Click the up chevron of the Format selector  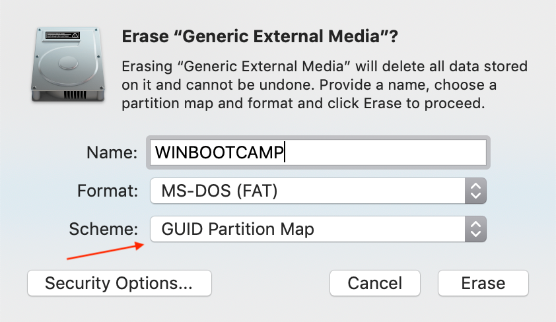[475, 185]
